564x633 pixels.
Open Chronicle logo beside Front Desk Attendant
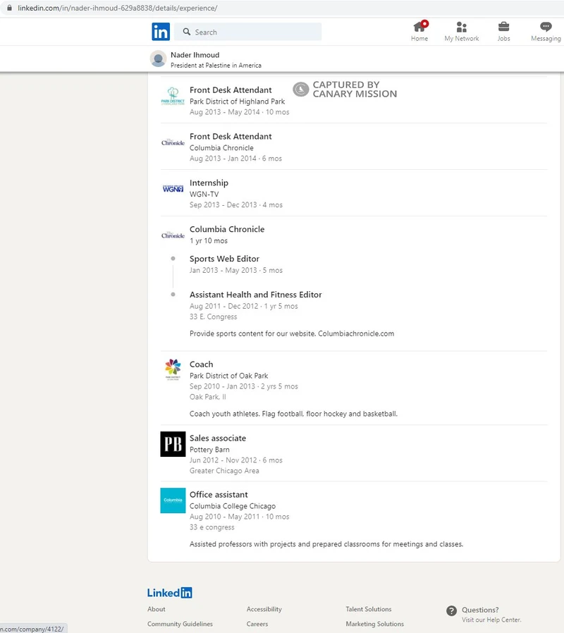tap(173, 142)
